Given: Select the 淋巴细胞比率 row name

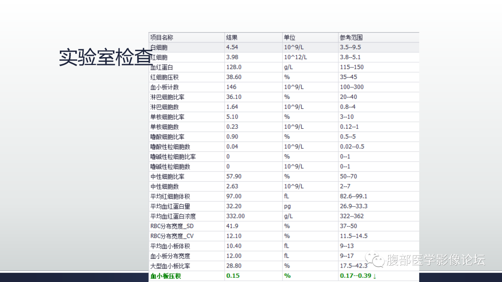Looking at the screenshot, I should click(x=167, y=97).
